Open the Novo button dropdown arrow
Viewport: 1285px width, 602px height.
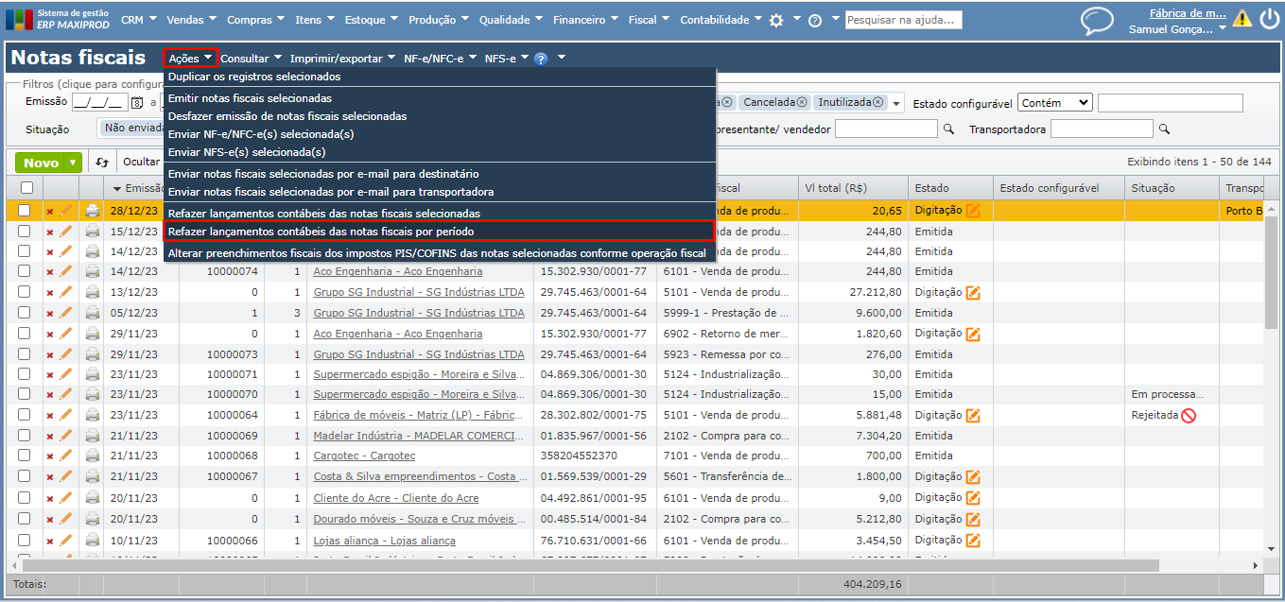tap(73, 163)
